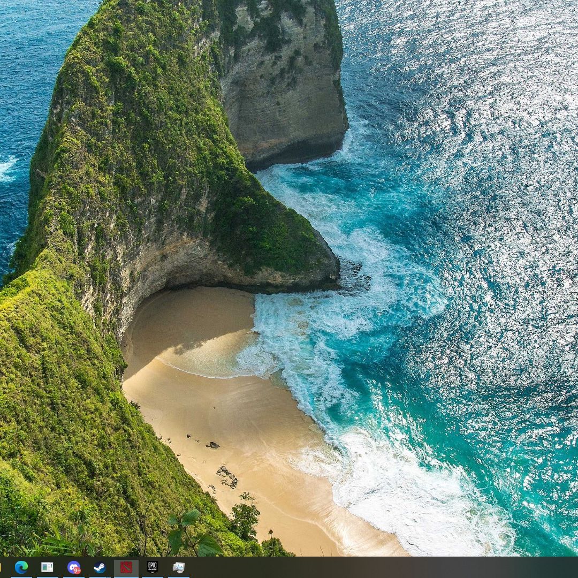Open the system monitor taskbar icon
This screenshot has width=578, height=578.
(x=178, y=567)
